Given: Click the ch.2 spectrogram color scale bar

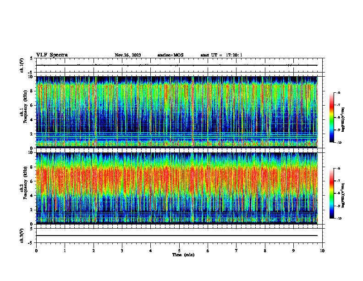Looking at the screenshot, I should click(x=331, y=193).
